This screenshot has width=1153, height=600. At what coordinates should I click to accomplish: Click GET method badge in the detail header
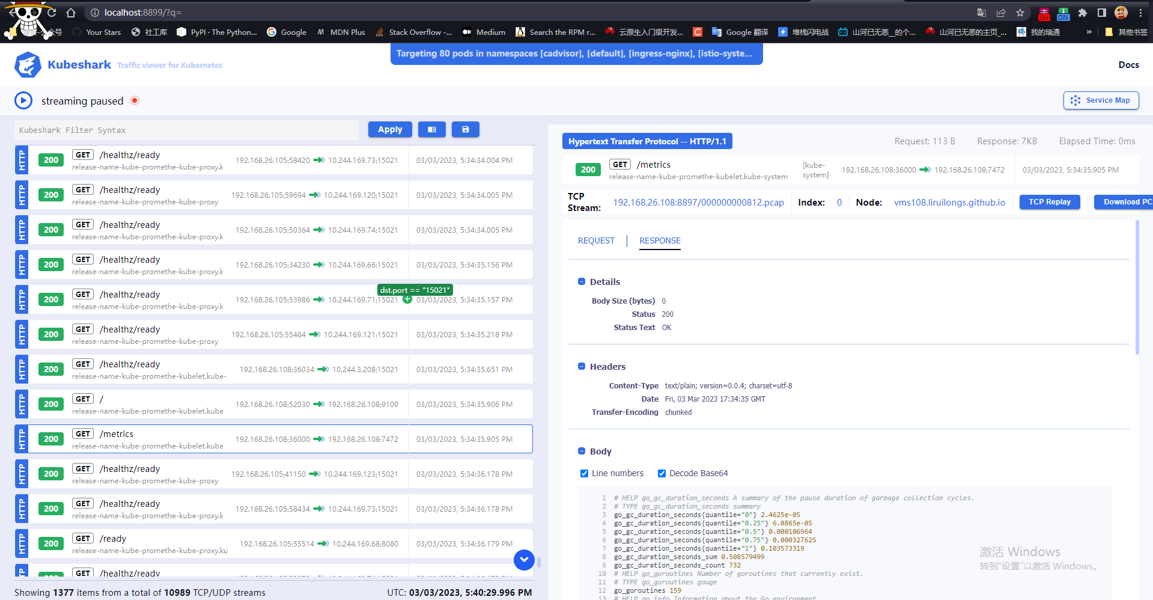tap(620, 164)
